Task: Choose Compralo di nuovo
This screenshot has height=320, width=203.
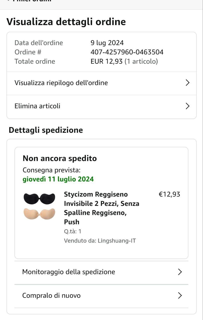Action: coord(51,295)
